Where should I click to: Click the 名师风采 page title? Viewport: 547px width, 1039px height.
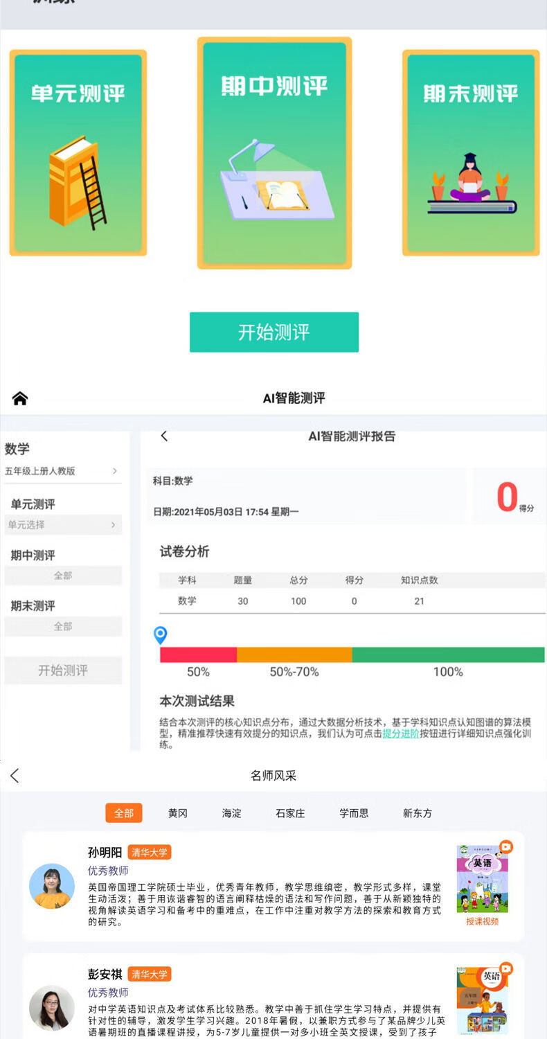tap(273, 776)
